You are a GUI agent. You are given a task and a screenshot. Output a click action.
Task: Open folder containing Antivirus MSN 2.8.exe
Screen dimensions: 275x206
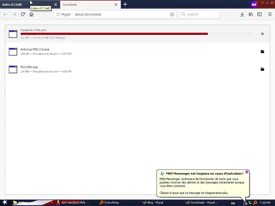[262, 51]
